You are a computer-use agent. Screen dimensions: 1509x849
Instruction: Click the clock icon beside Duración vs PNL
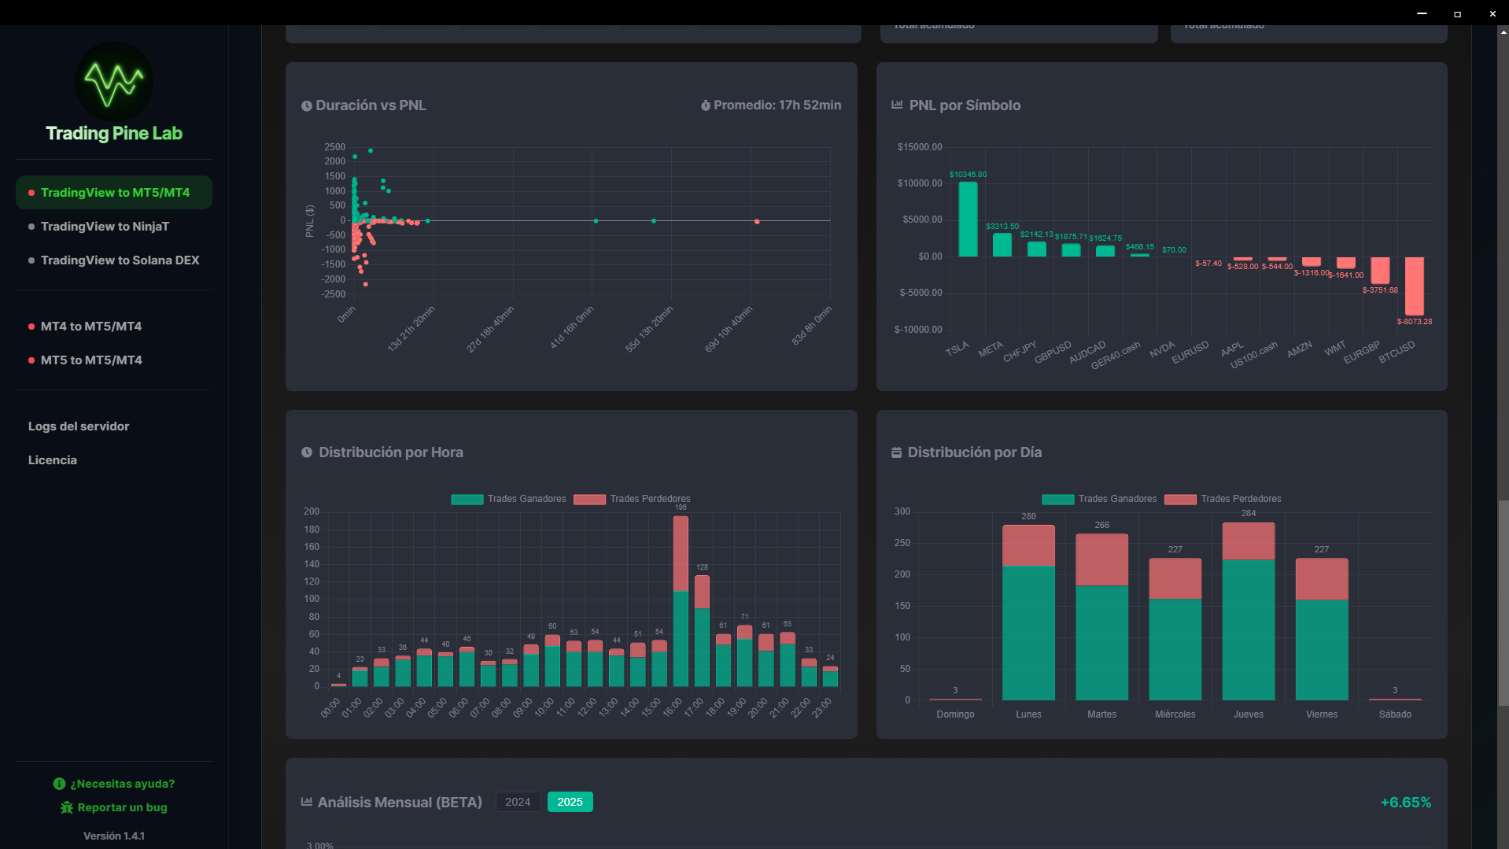(x=307, y=106)
